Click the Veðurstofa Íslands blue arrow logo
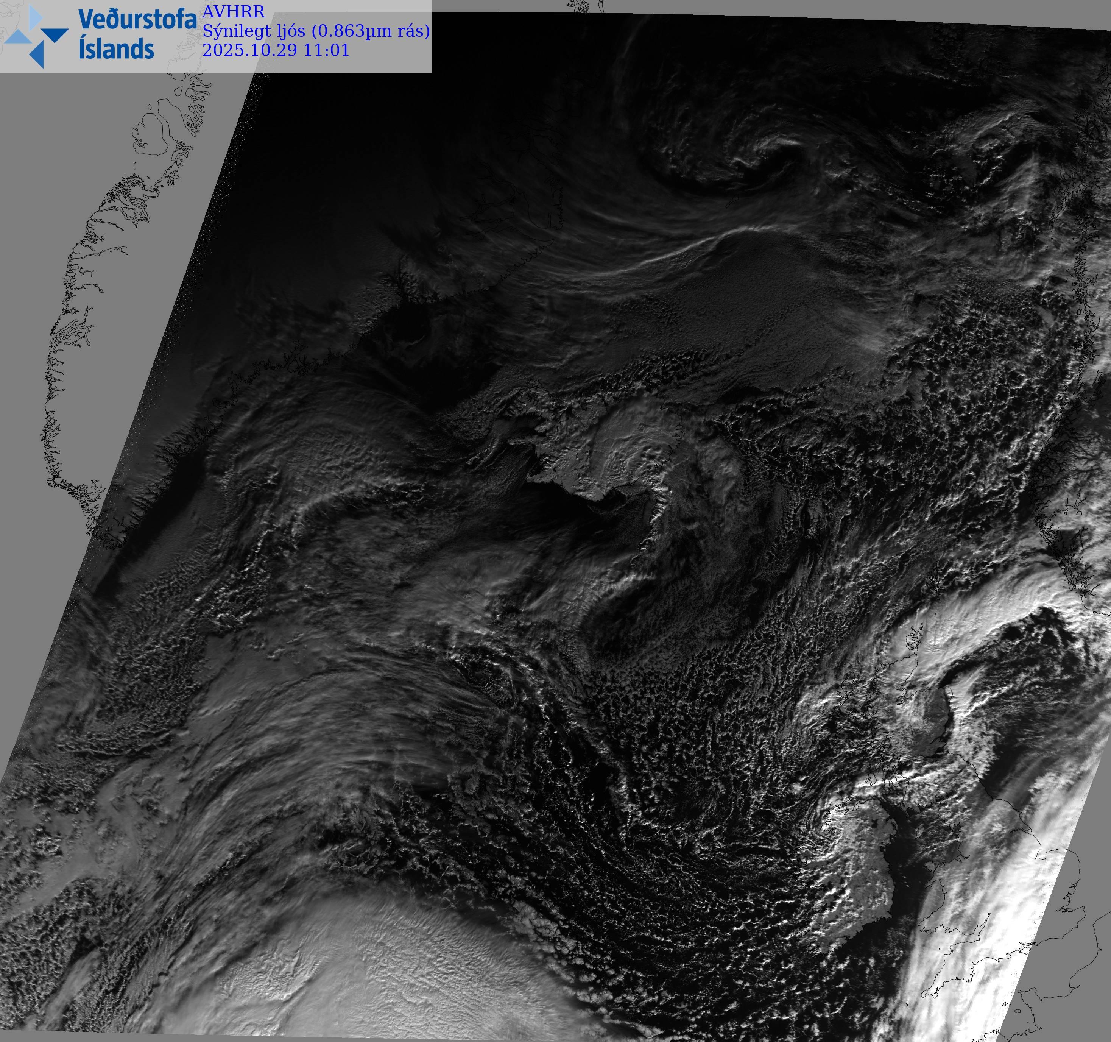The width and height of the screenshot is (1111, 1042). point(36,36)
